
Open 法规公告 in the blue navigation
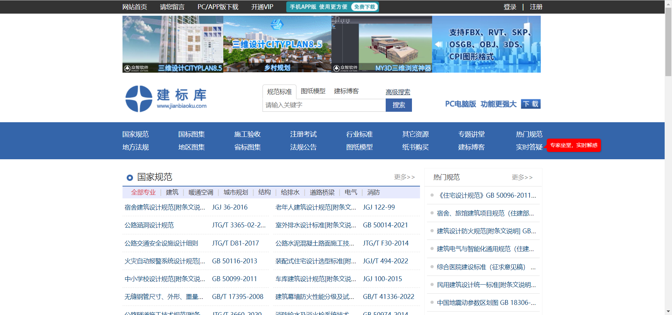click(303, 147)
